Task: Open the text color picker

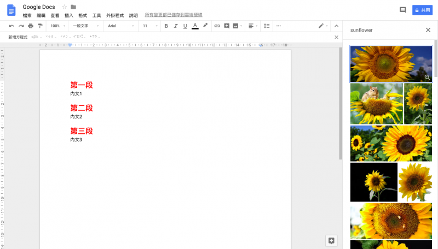Action: coord(195,26)
